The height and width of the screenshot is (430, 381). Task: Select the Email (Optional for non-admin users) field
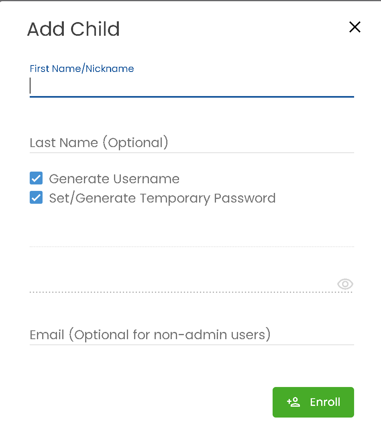(x=192, y=335)
